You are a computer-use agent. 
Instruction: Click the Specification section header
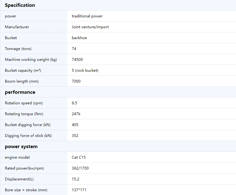click(20, 5)
